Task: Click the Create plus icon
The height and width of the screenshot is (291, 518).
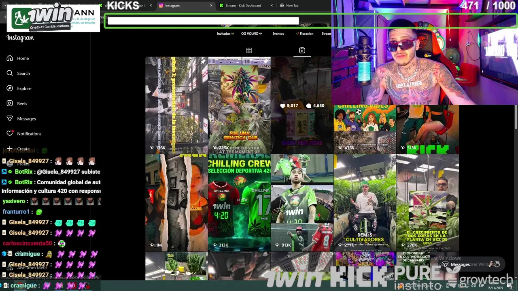Action: (10, 148)
